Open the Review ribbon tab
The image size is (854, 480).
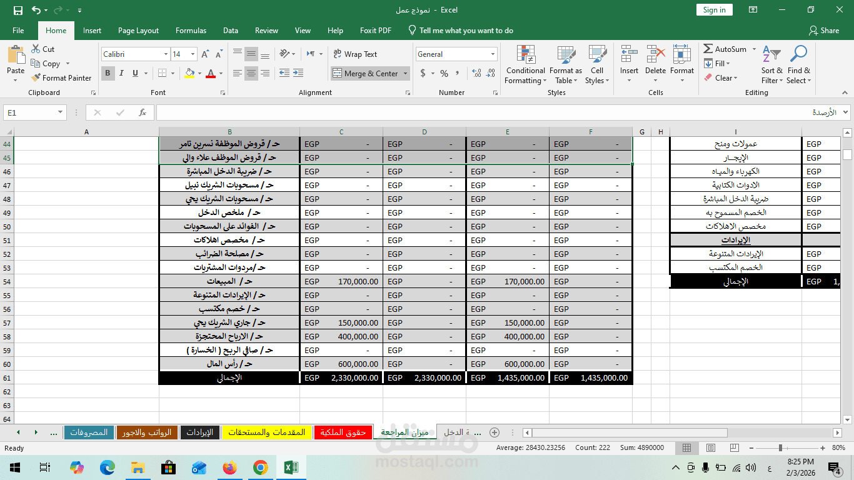(x=266, y=30)
